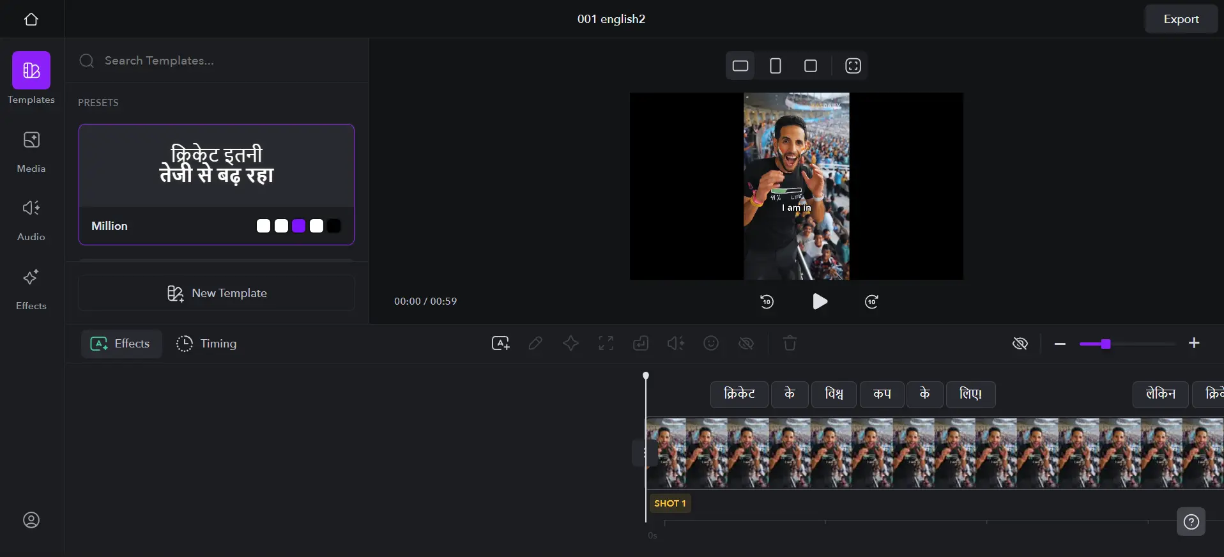Click the video clip track thumbnails
Screen dimensions: 1224x557
pos(935,454)
